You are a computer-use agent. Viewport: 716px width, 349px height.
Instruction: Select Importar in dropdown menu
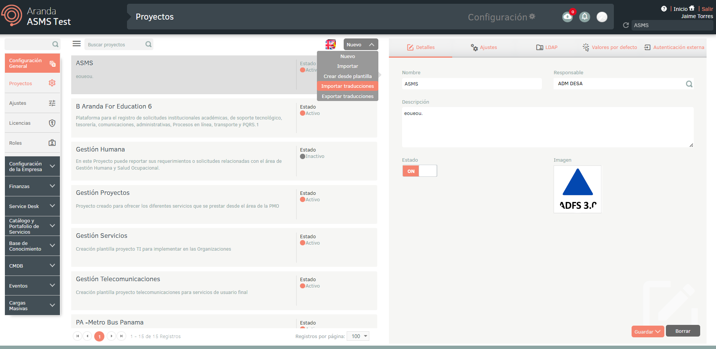[347, 66]
